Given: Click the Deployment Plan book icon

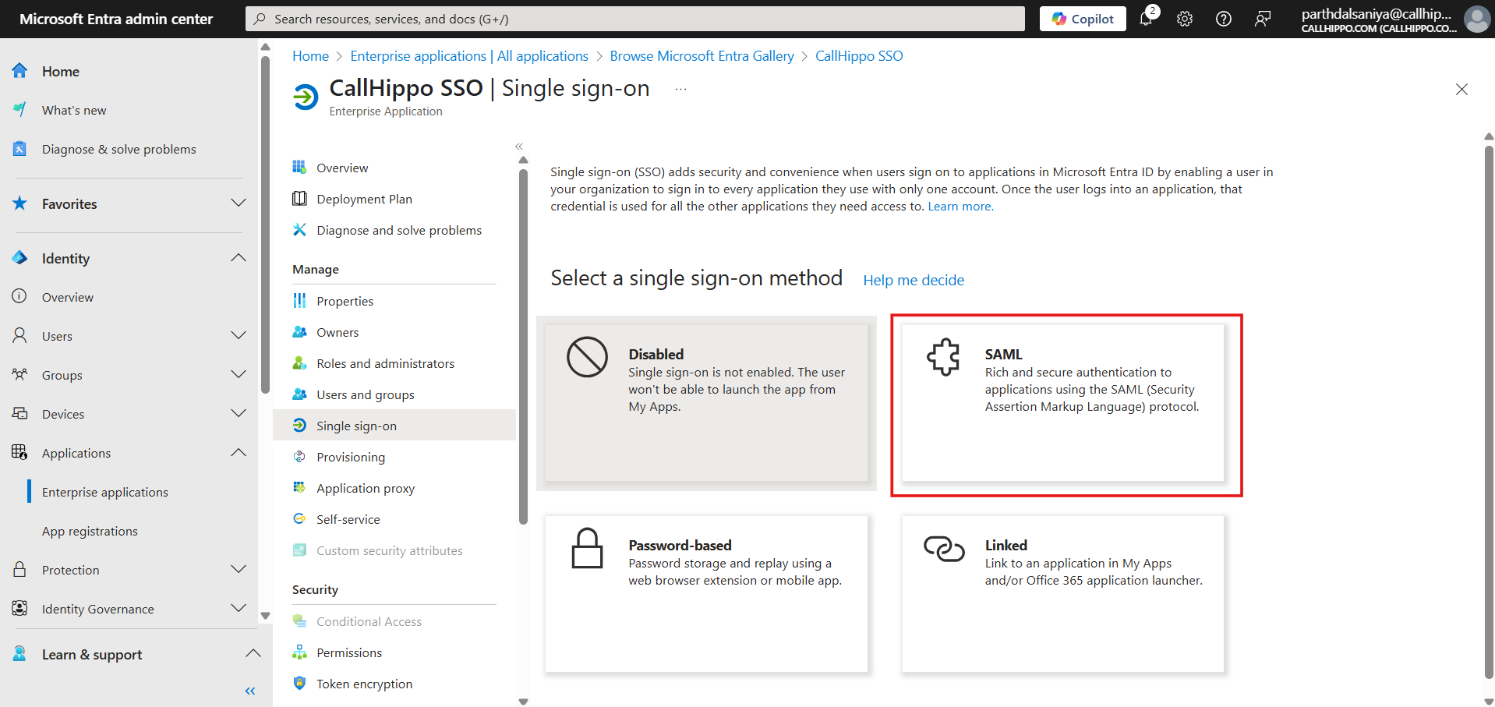Looking at the screenshot, I should click(x=299, y=199).
